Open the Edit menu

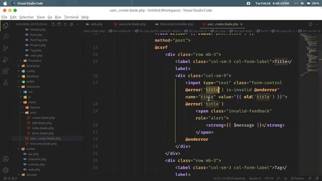point(14,17)
